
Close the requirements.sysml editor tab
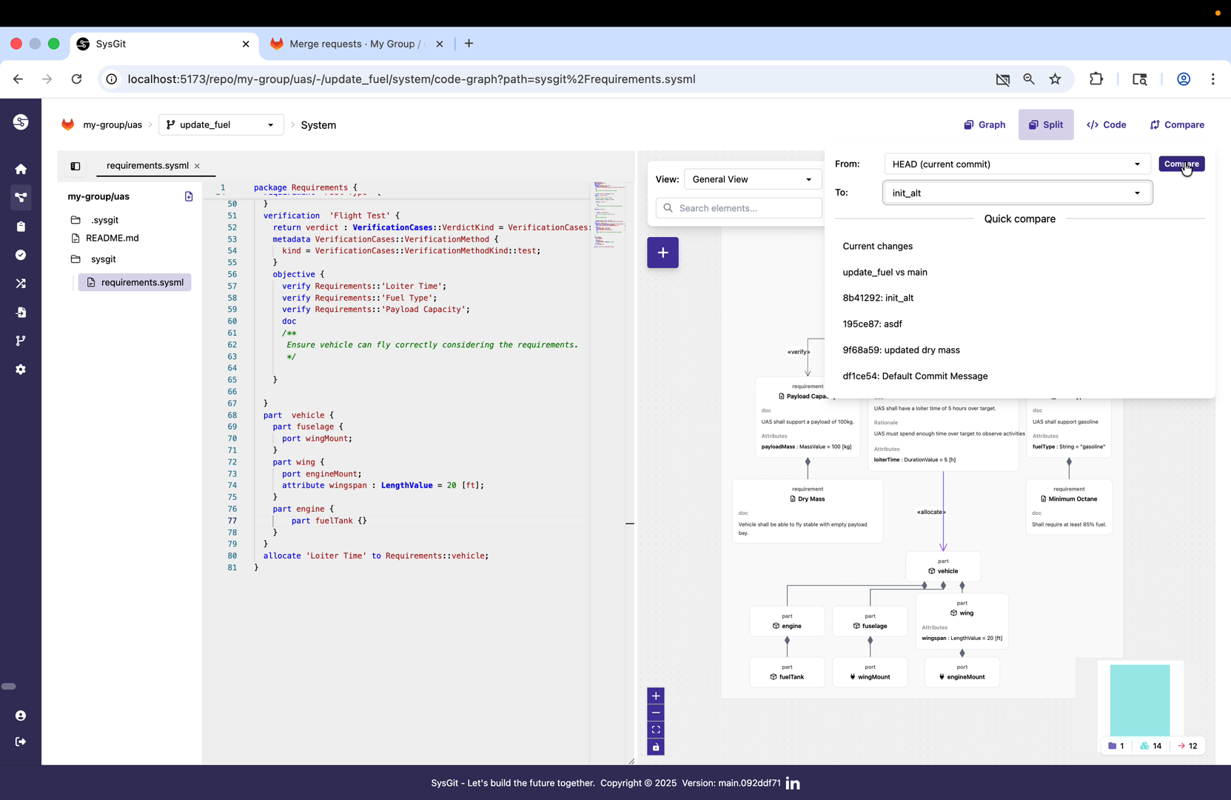[x=197, y=166]
